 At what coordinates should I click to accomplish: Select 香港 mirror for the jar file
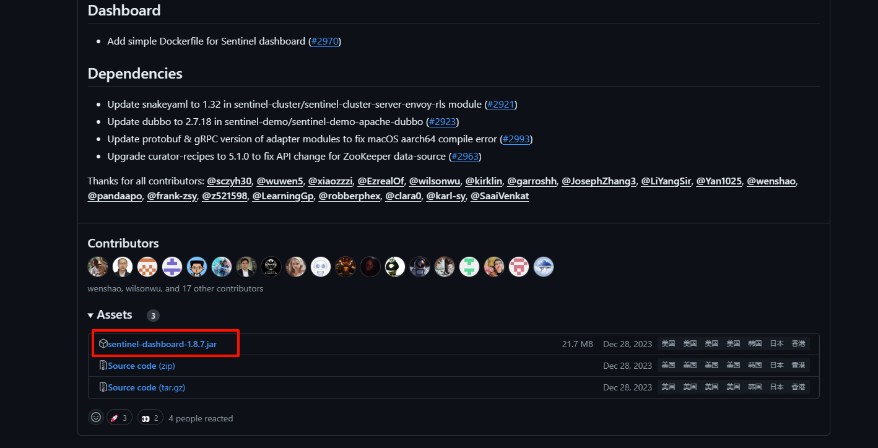coord(799,344)
